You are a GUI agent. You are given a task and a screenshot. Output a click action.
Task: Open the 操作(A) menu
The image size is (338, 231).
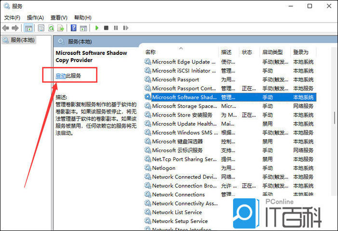35,18
